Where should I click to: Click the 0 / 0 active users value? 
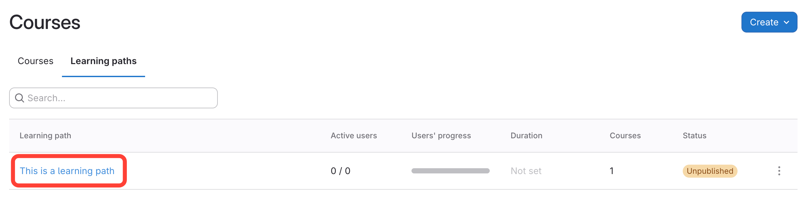[x=340, y=171]
